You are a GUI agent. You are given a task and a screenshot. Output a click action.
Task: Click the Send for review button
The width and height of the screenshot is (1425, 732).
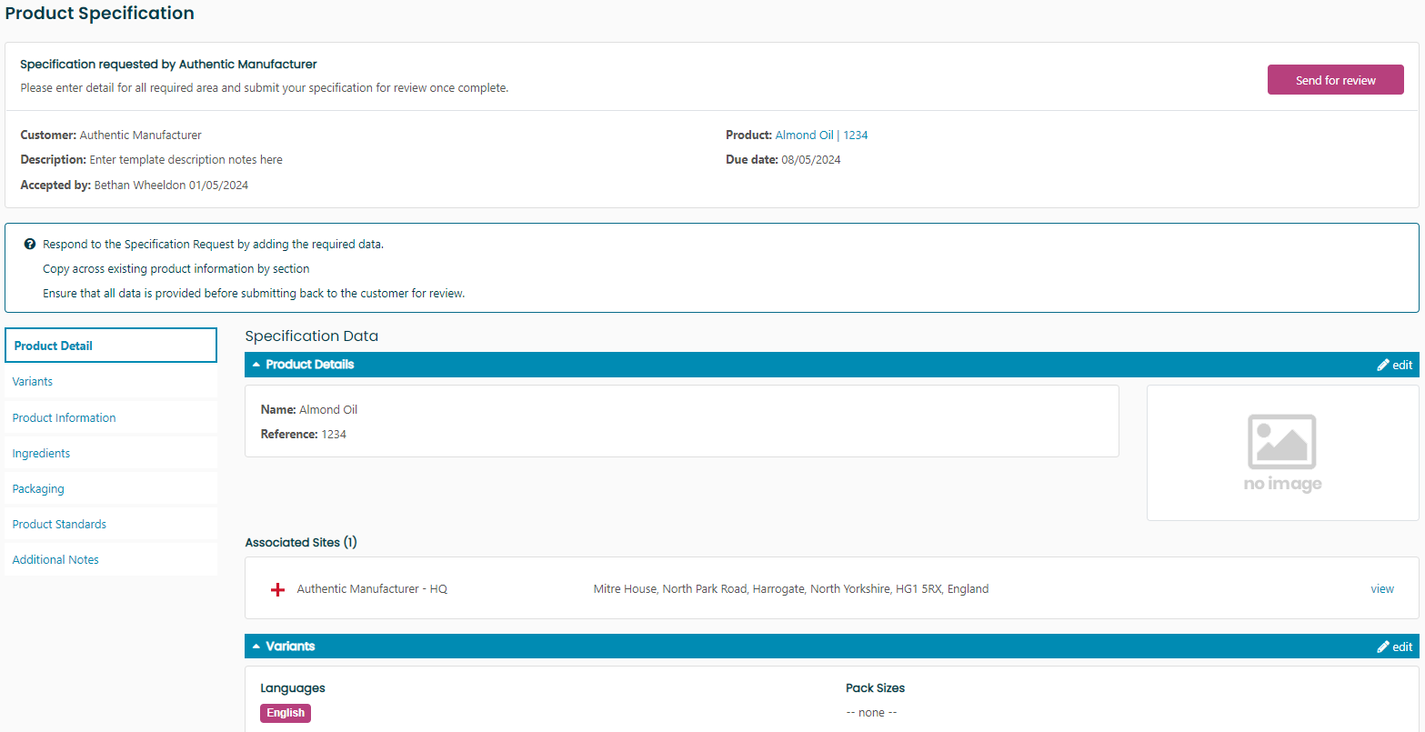coord(1335,80)
